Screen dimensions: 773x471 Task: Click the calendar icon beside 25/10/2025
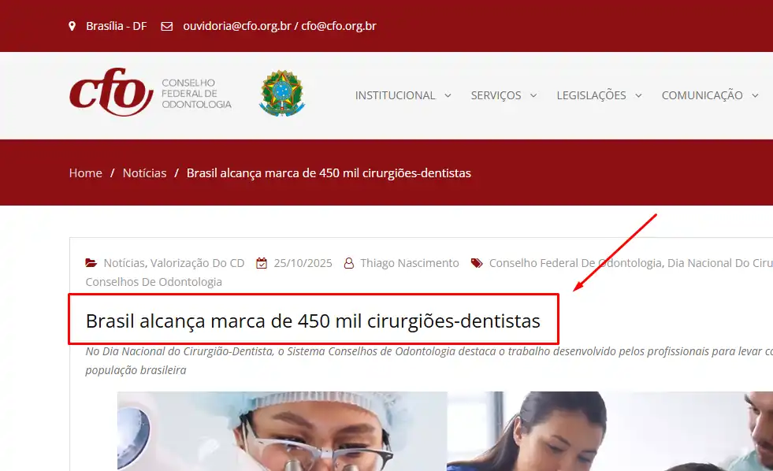(262, 263)
